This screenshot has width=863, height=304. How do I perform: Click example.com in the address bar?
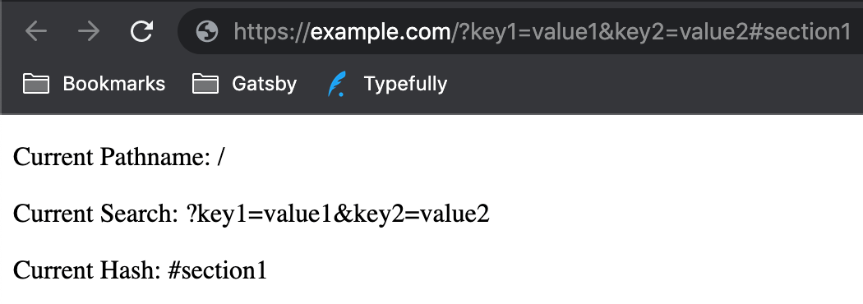(x=381, y=32)
